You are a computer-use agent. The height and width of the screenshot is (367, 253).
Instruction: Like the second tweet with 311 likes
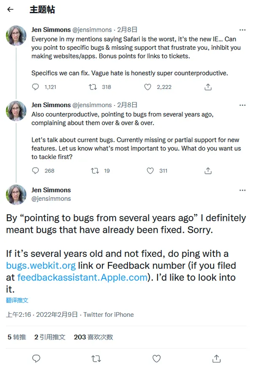[150, 171]
